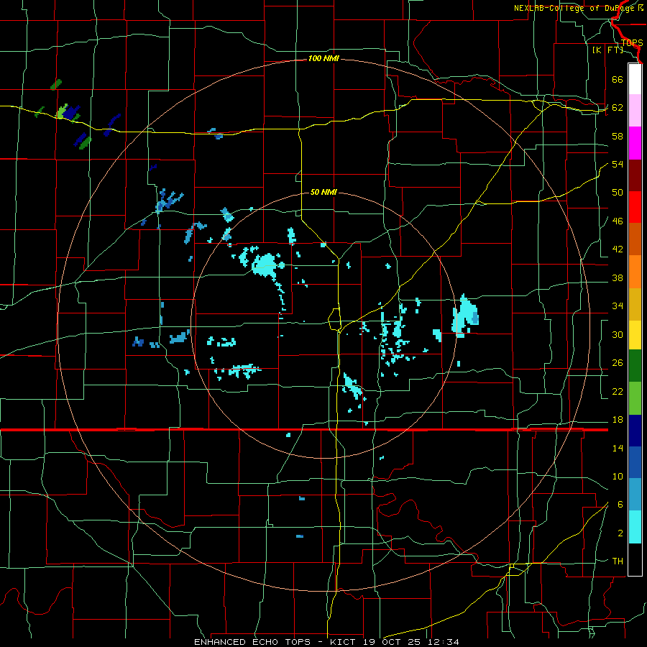Pick the light green legend swatch

[635, 398]
